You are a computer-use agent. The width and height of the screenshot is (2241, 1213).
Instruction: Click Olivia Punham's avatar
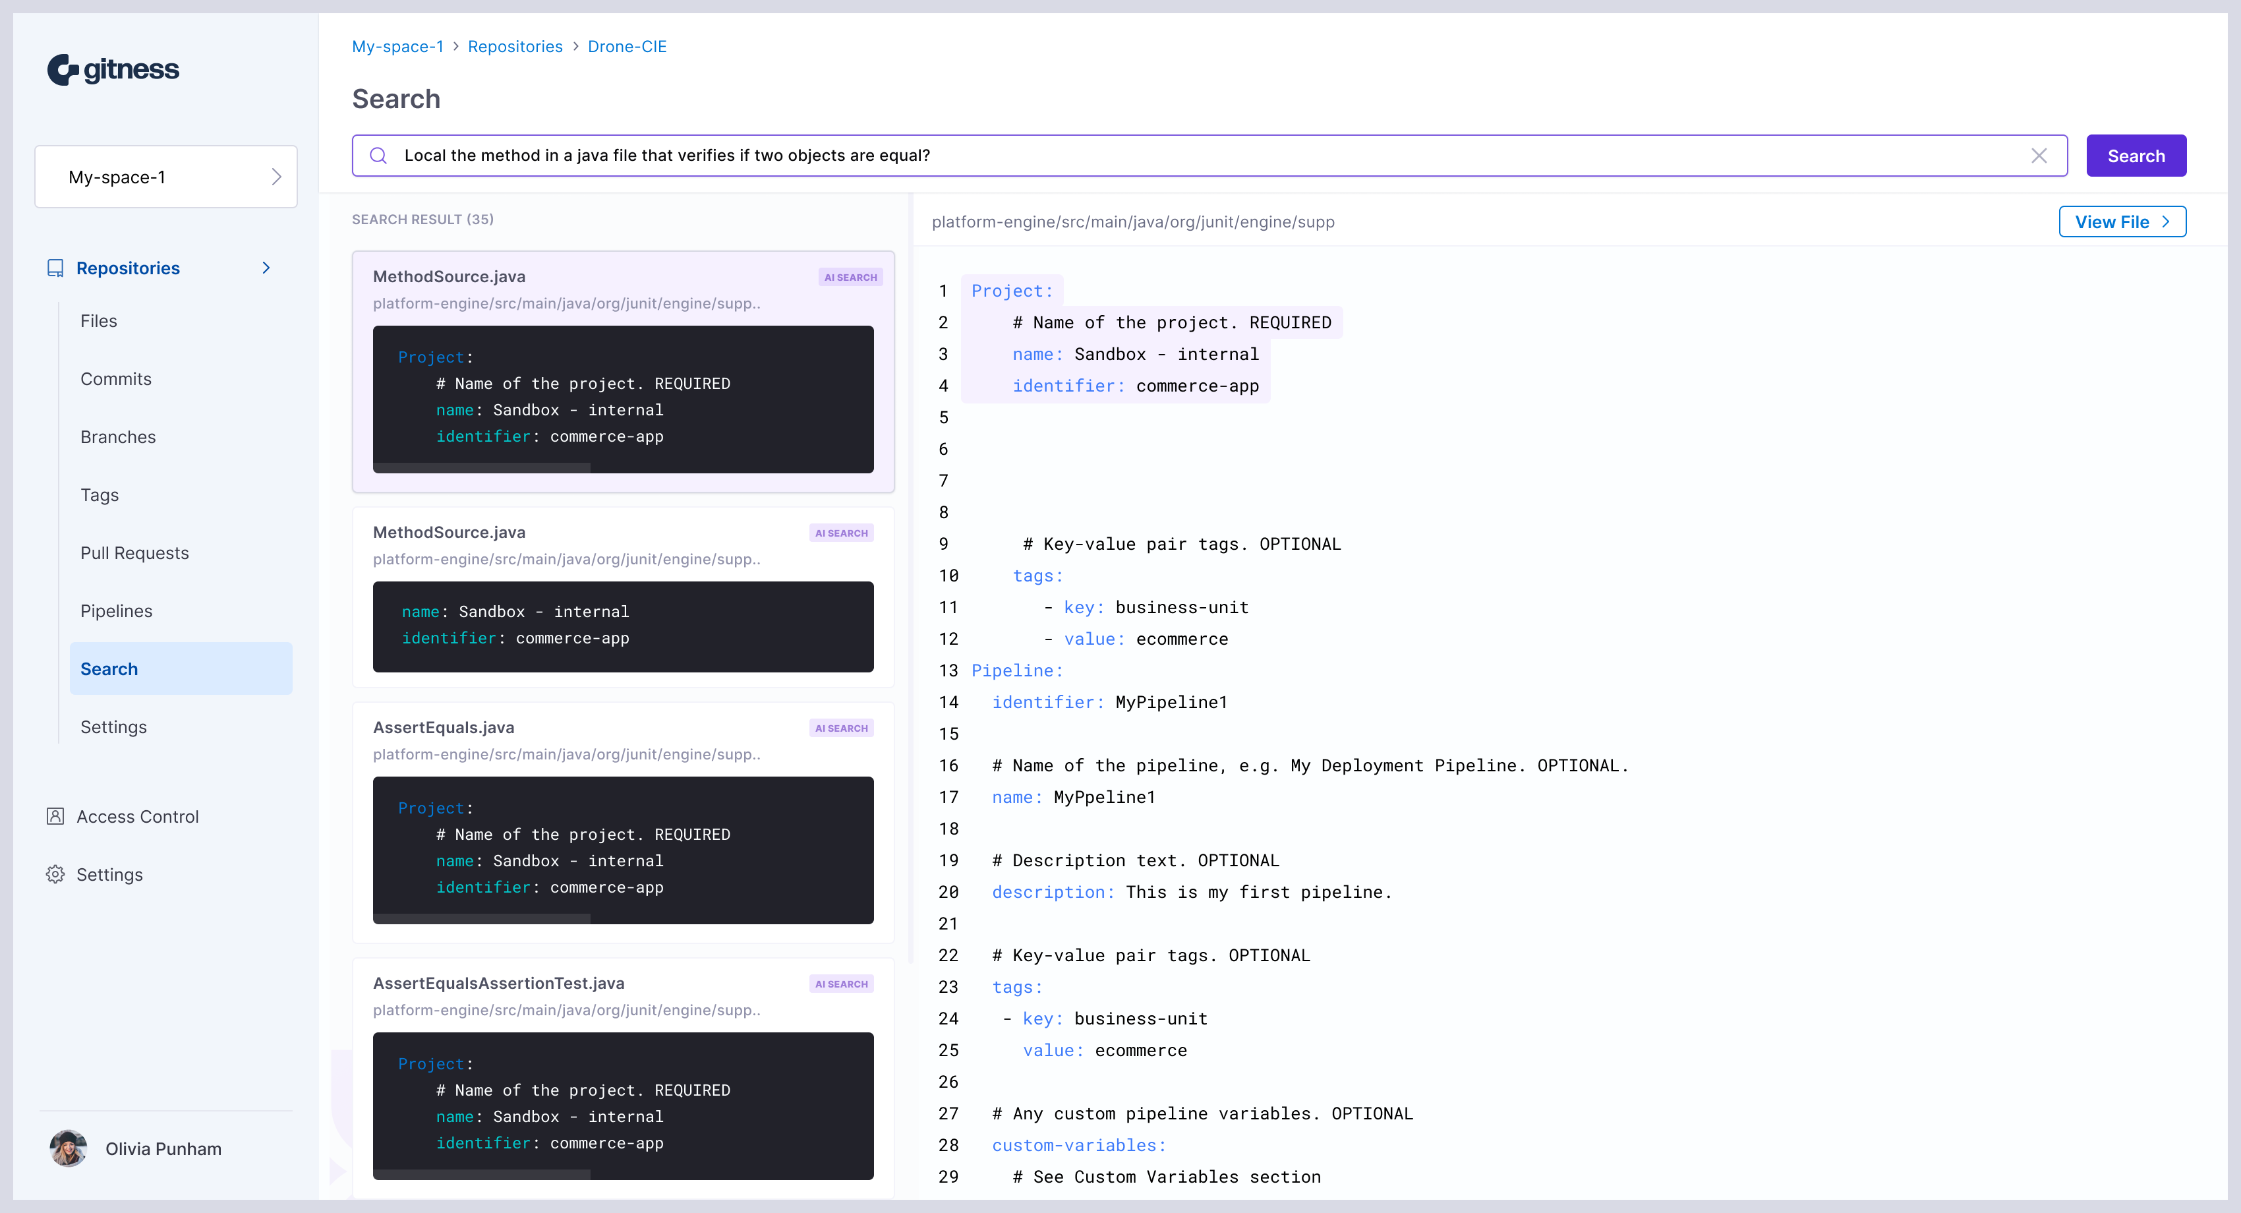pos(68,1148)
